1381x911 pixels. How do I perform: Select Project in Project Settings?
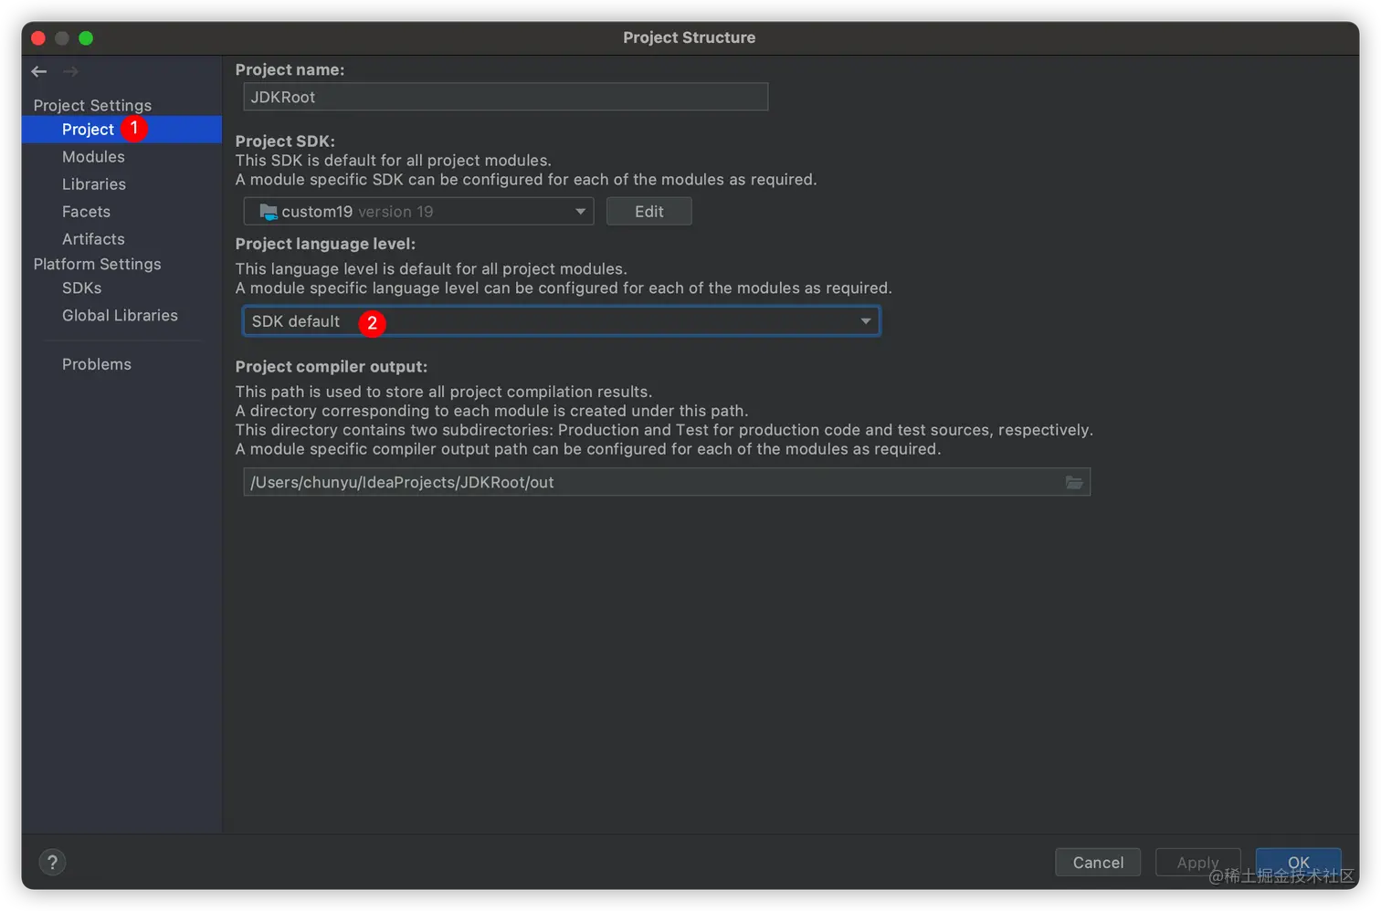88,130
